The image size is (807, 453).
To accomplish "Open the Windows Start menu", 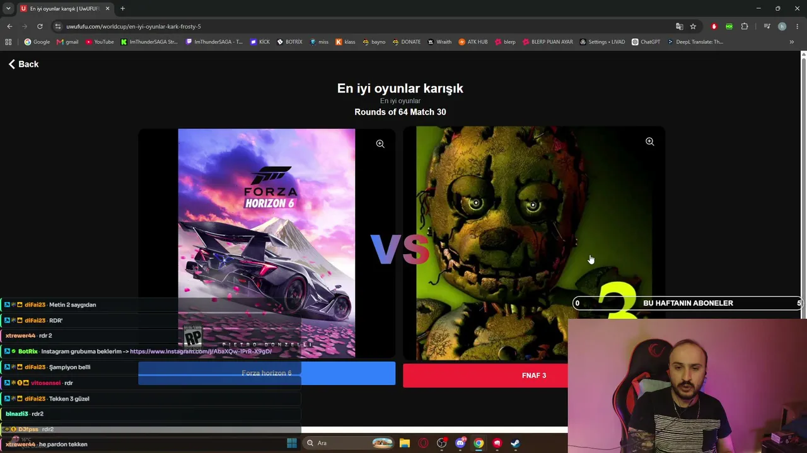I will [x=291, y=443].
